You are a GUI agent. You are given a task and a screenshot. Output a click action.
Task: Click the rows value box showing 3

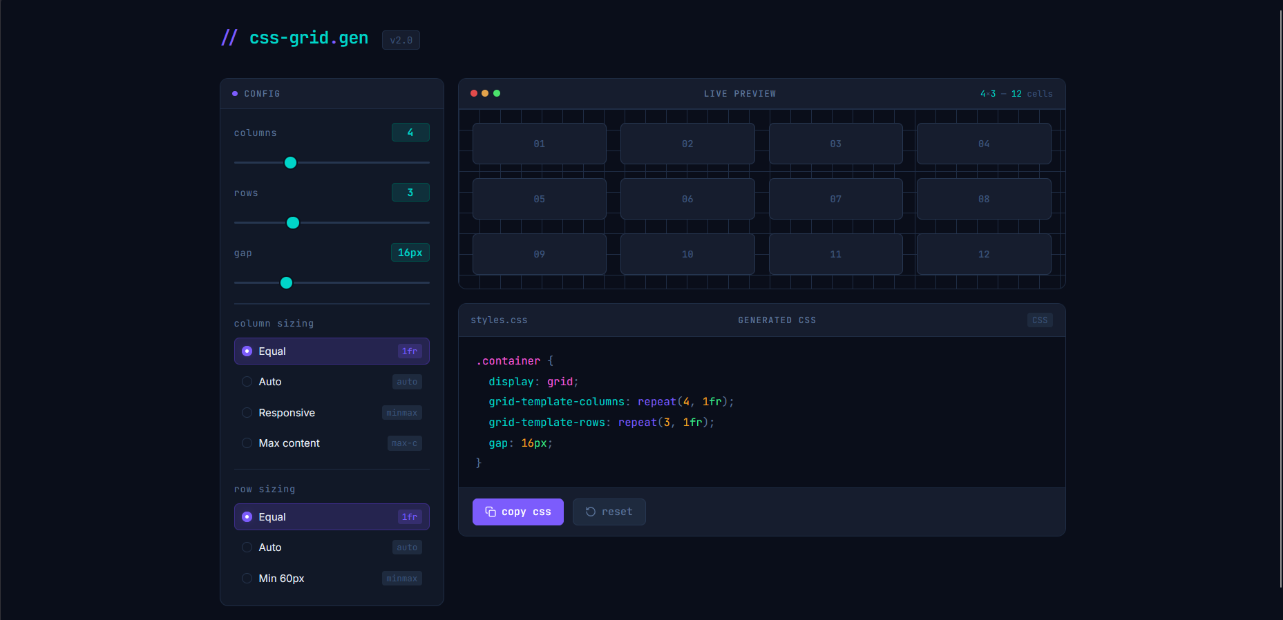tap(410, 193)
